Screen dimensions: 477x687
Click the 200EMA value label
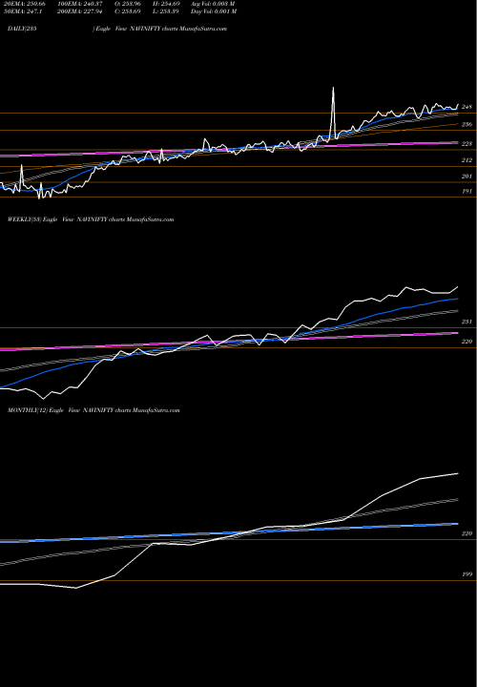79,11
